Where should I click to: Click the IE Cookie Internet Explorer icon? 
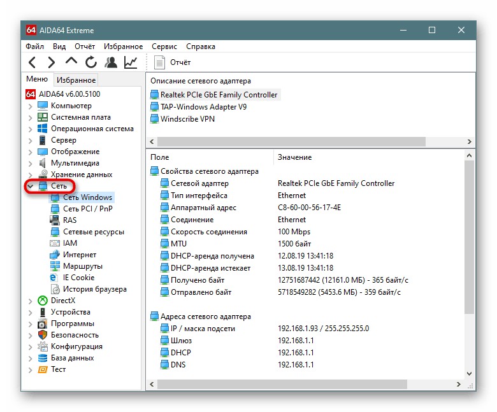click(54, 278)
